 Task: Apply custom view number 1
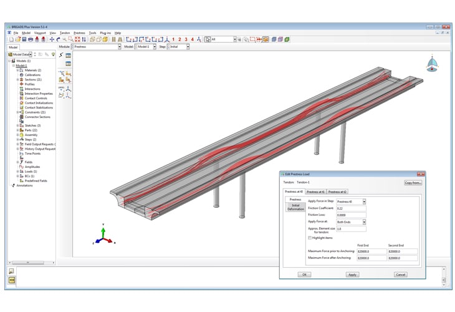[173, 39]
